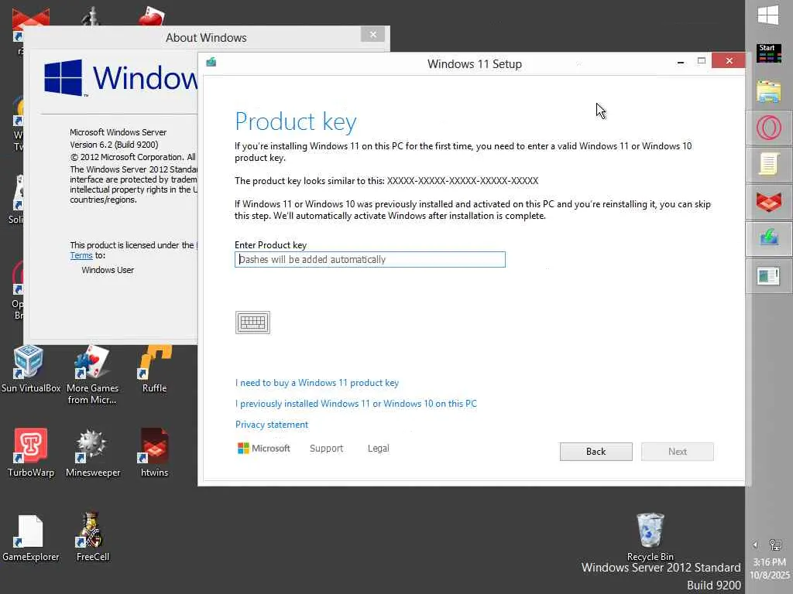793x594 pixels.
Task: Open More Games from Microsoft shortcut
Action: (93, 374)
